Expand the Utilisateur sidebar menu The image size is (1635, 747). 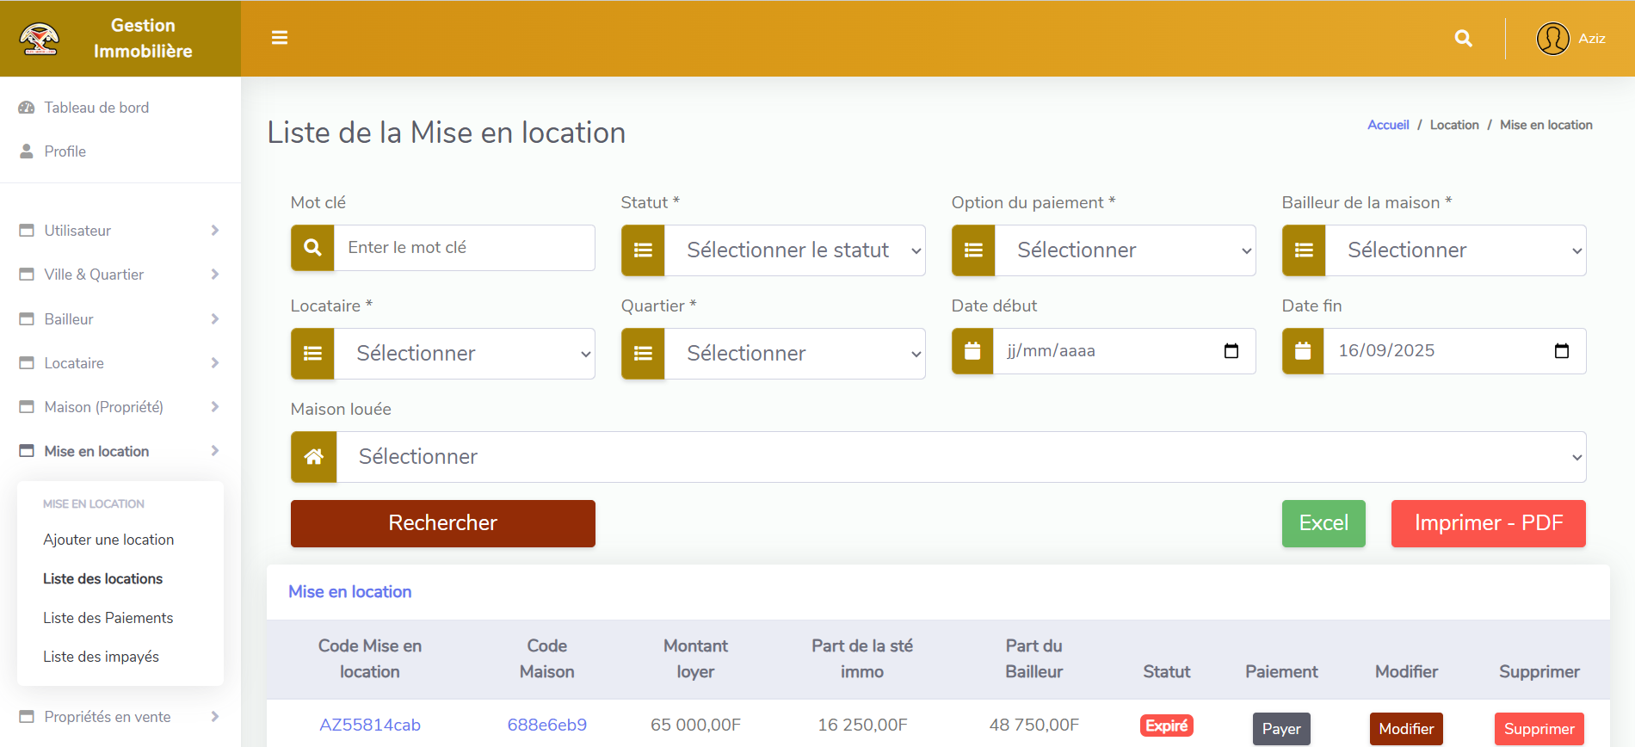point(119,231)
